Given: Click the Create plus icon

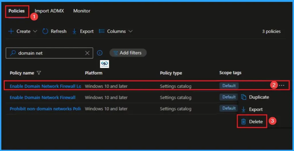Looking at the screenshot, I should coord(11,31).
